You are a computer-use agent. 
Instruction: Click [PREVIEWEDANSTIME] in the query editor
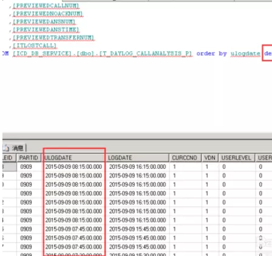(46, 30)
